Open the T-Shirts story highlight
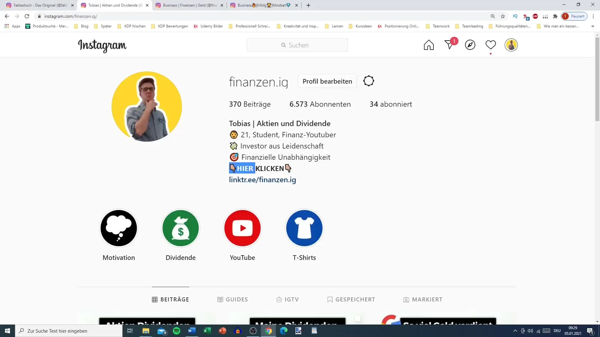600x337 pixels. [x=304, y=228]
